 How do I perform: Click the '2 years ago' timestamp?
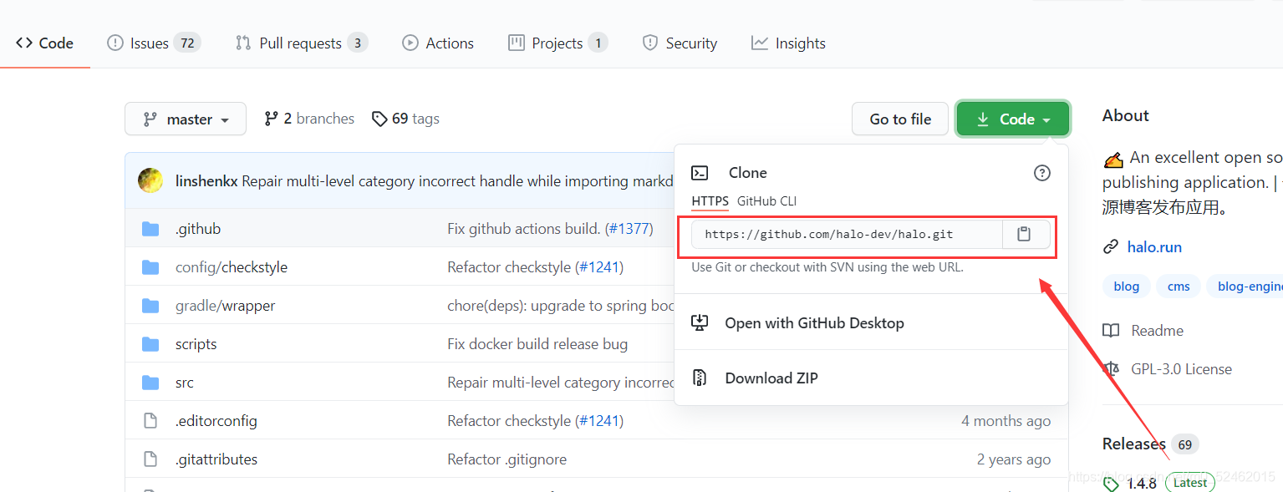(x=1013, y=459)
